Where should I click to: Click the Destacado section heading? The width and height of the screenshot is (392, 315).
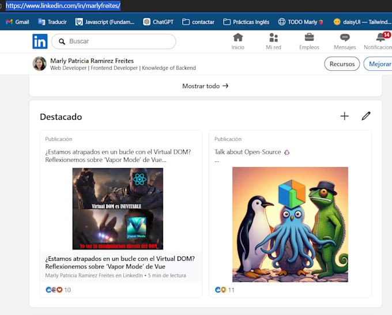click(x=61, y=117)
